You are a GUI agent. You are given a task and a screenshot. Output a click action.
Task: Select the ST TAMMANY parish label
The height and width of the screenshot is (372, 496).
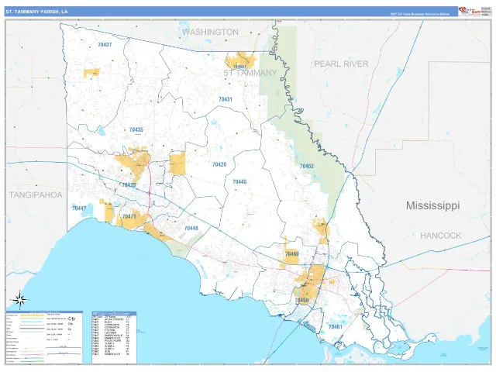(250, 73)
